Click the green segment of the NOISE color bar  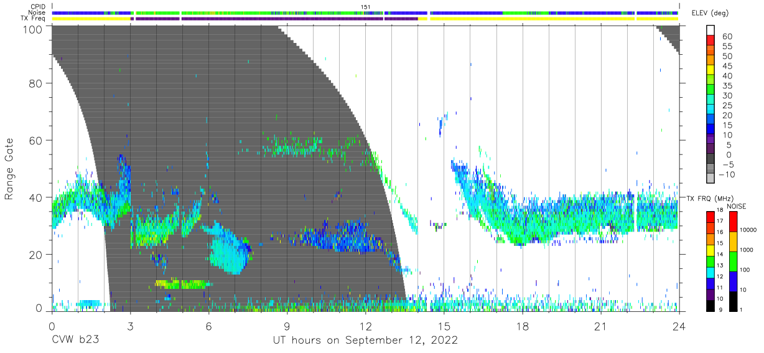(x=733, y=261)
